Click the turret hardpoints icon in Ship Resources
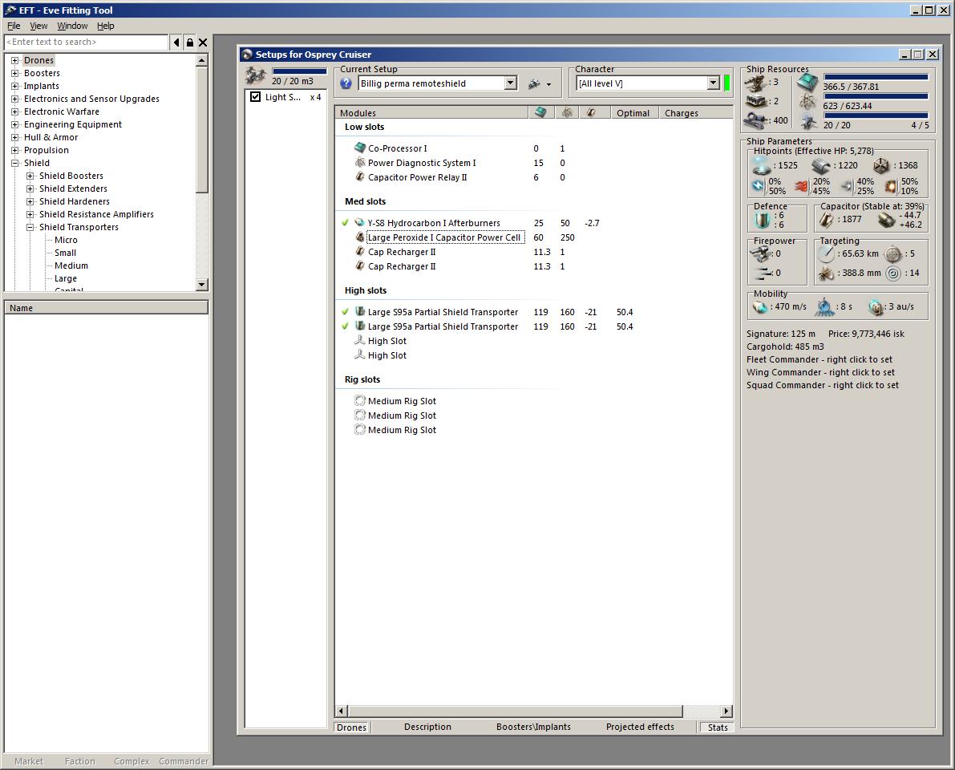The height and width of the screenshot is (770, 955). pyautogui.click(x=756, y=83)
